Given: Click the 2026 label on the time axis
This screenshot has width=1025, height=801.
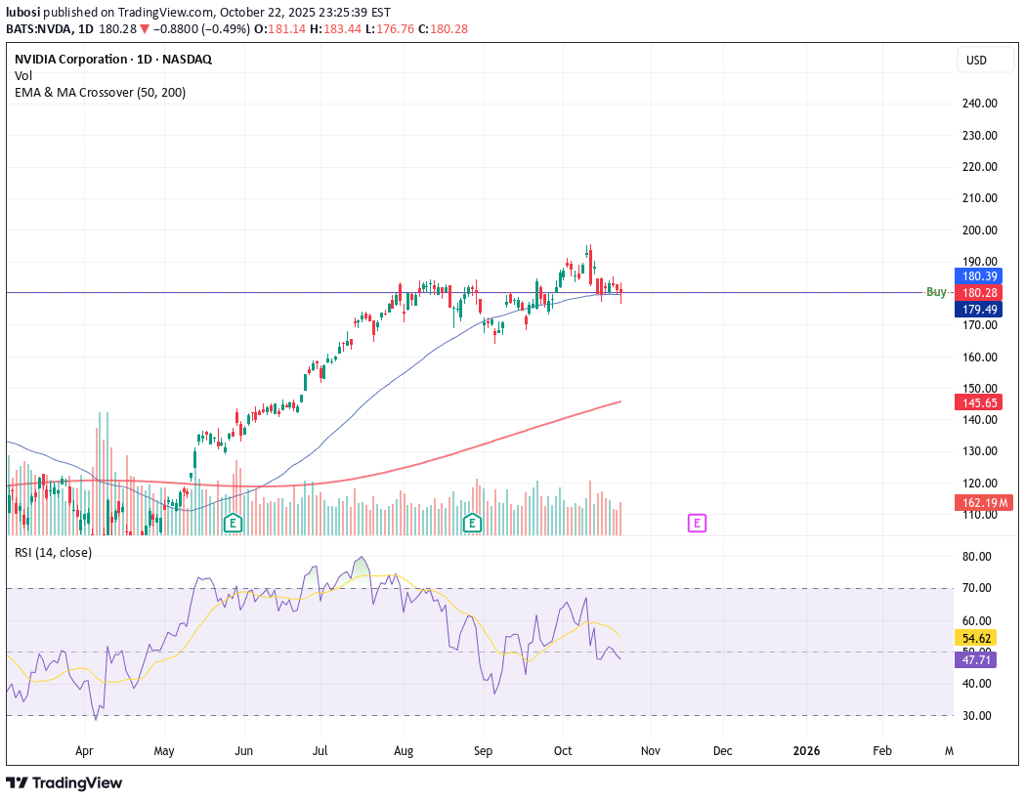Looking at the screenshot, I should click(x=806, y=751).
